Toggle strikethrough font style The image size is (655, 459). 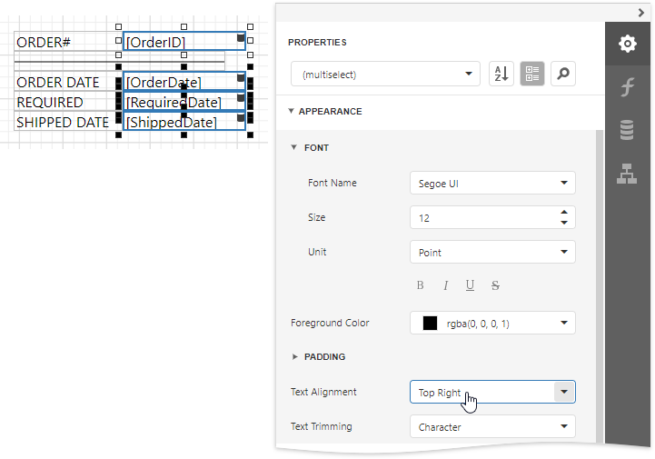(495, 285)
